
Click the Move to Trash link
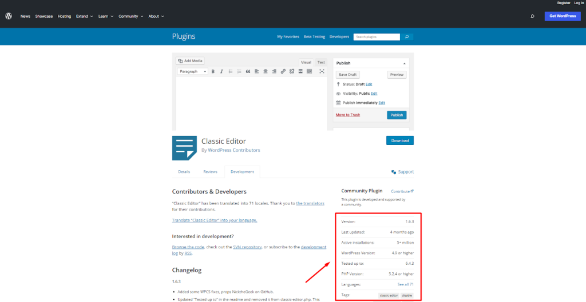tap(348, 115)
